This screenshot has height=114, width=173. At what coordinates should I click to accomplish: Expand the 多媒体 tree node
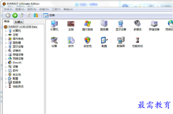click(x=6, y=51)
